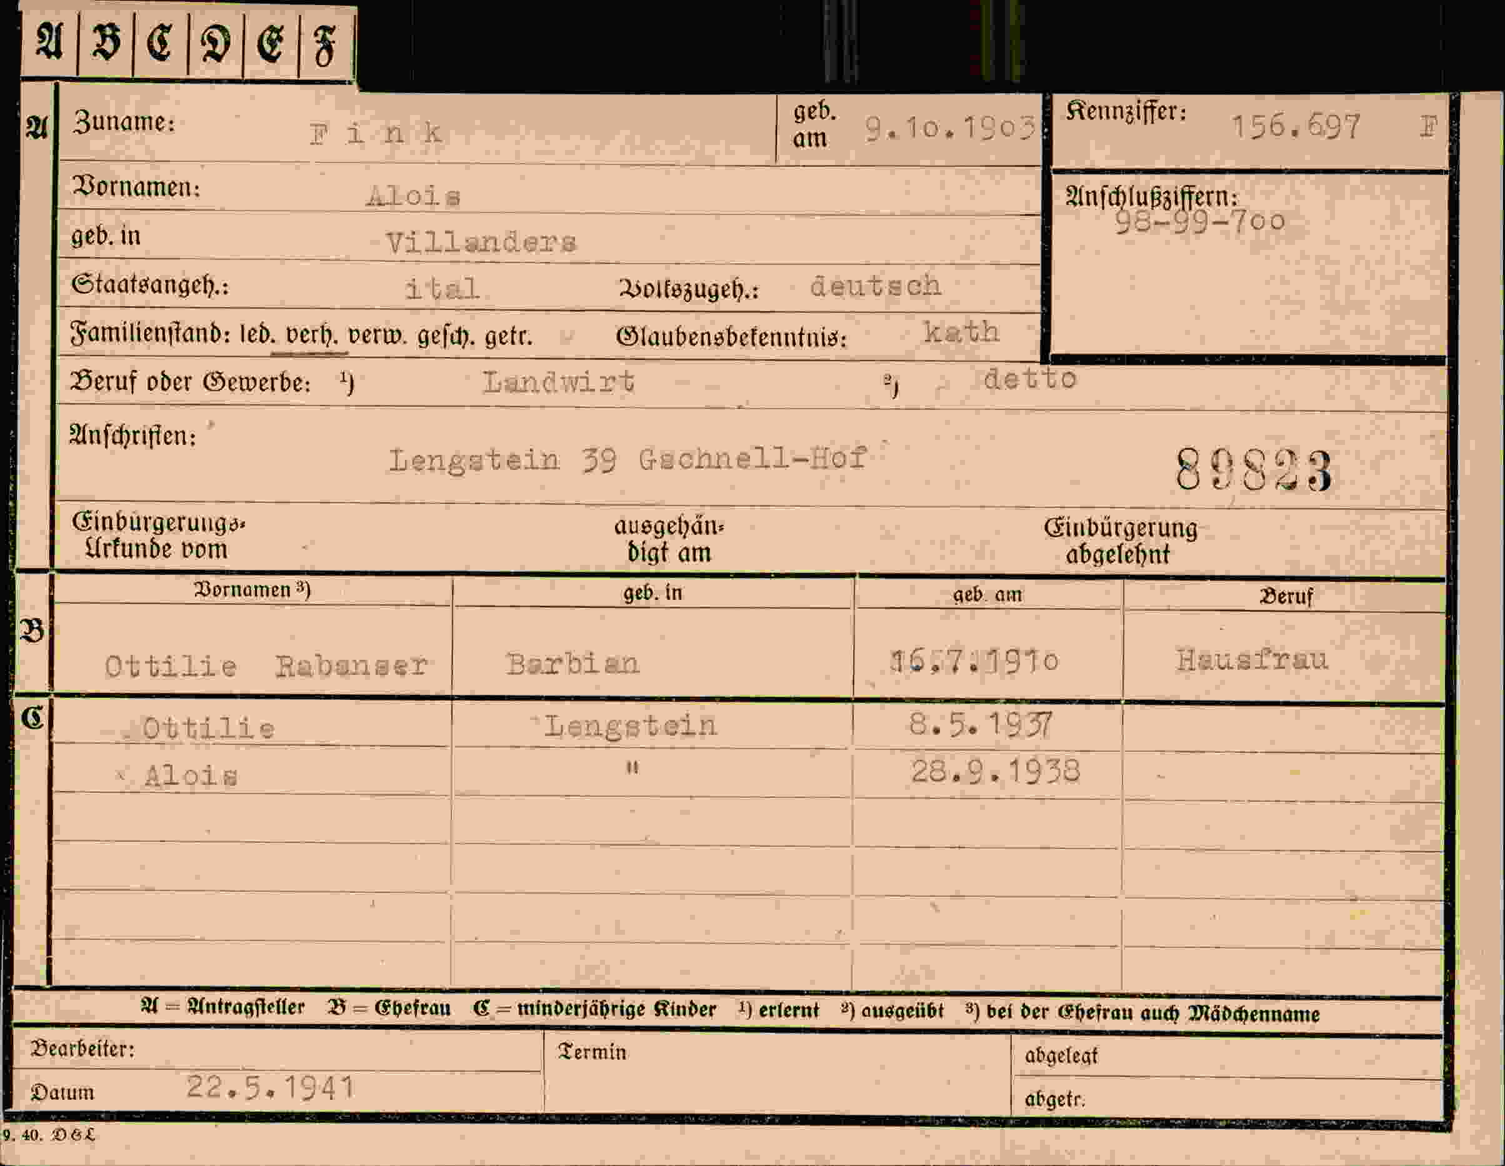Click the child's birth date "8.5.1937"
The width and height of the screenshot is (1505, 1166).
[x=981, y=724]
